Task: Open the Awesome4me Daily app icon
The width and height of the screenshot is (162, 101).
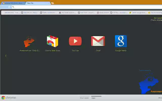Action: (x=29, y=42)
